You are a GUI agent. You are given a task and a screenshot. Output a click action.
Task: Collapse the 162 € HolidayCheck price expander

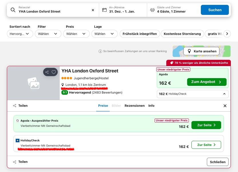[x=193, y=94]
